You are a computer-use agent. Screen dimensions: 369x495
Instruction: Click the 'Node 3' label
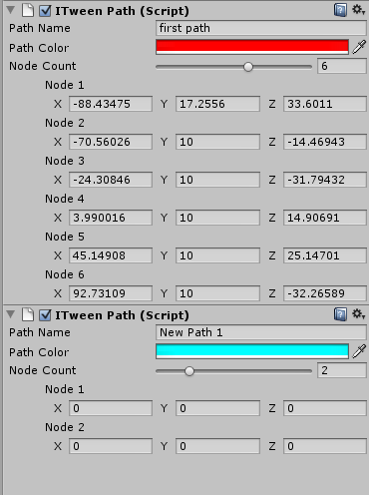(65, 161)
